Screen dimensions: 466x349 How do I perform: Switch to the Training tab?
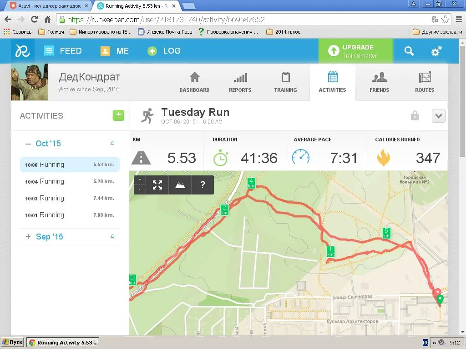point(286,82)
